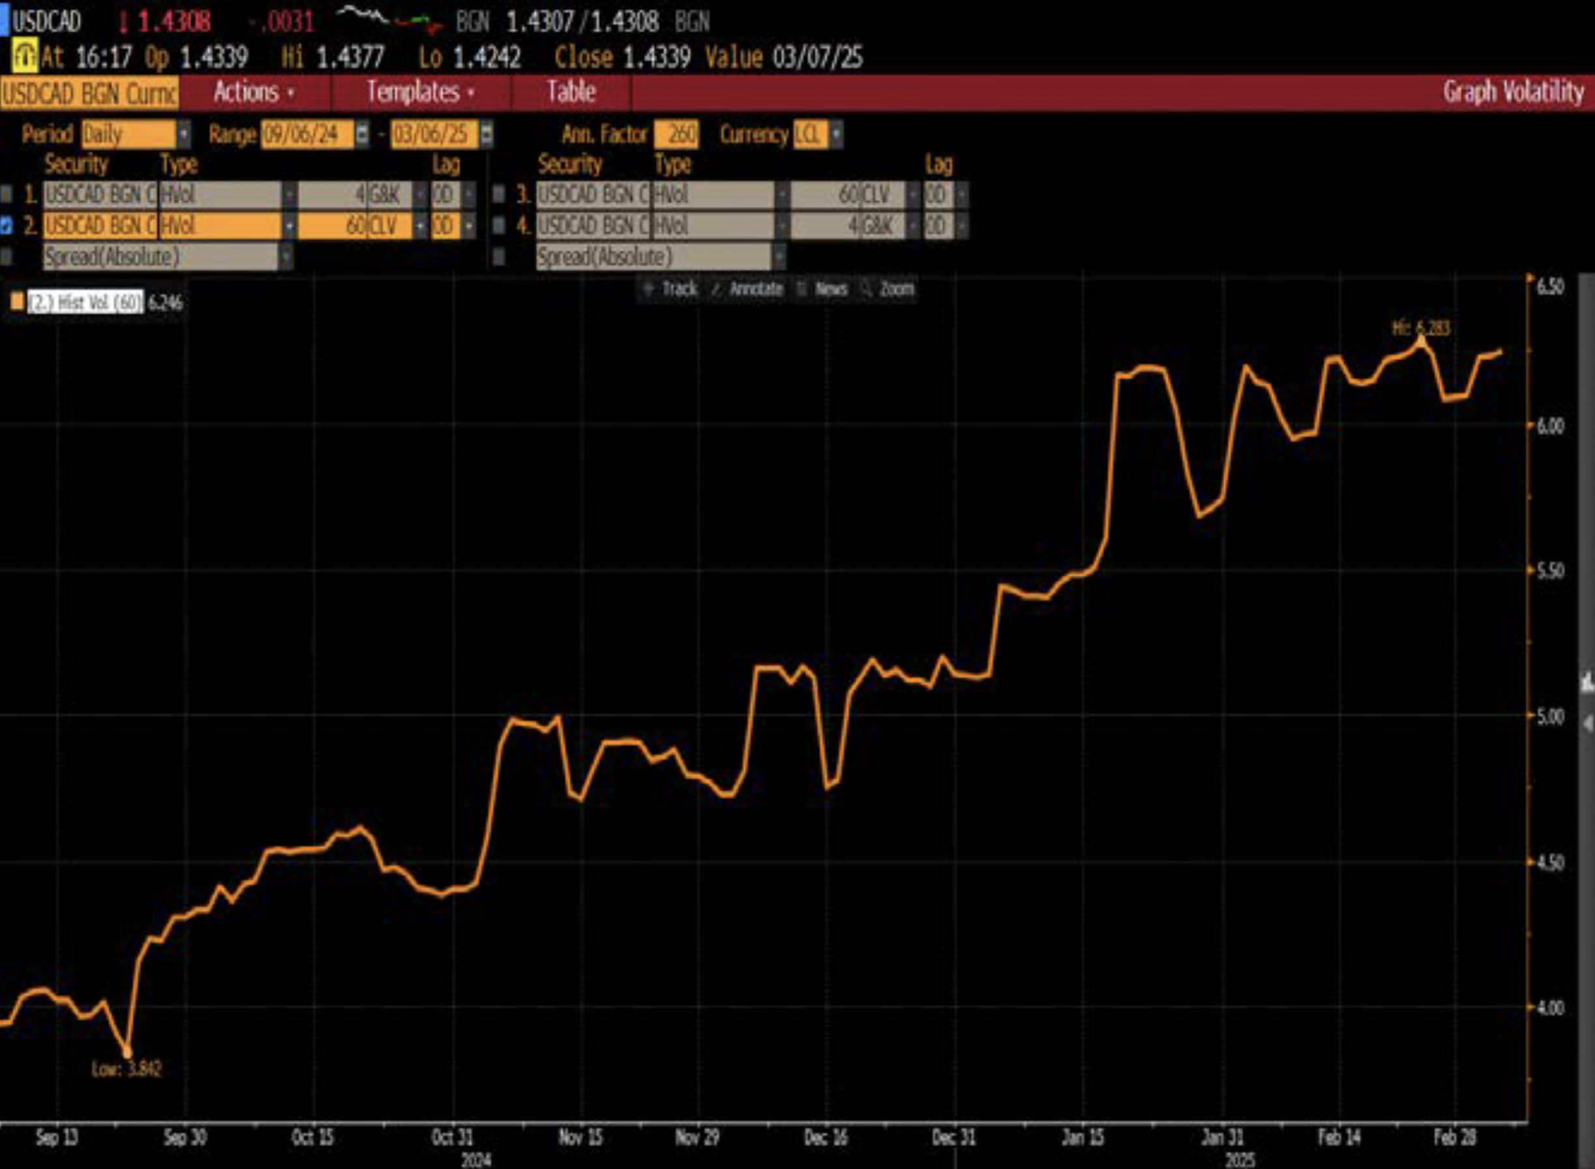Screen dimensions: 1595x1169
Task: Expand series 2 CLV method dropdown
Action: pyautogui.click(x=420, y=226)
